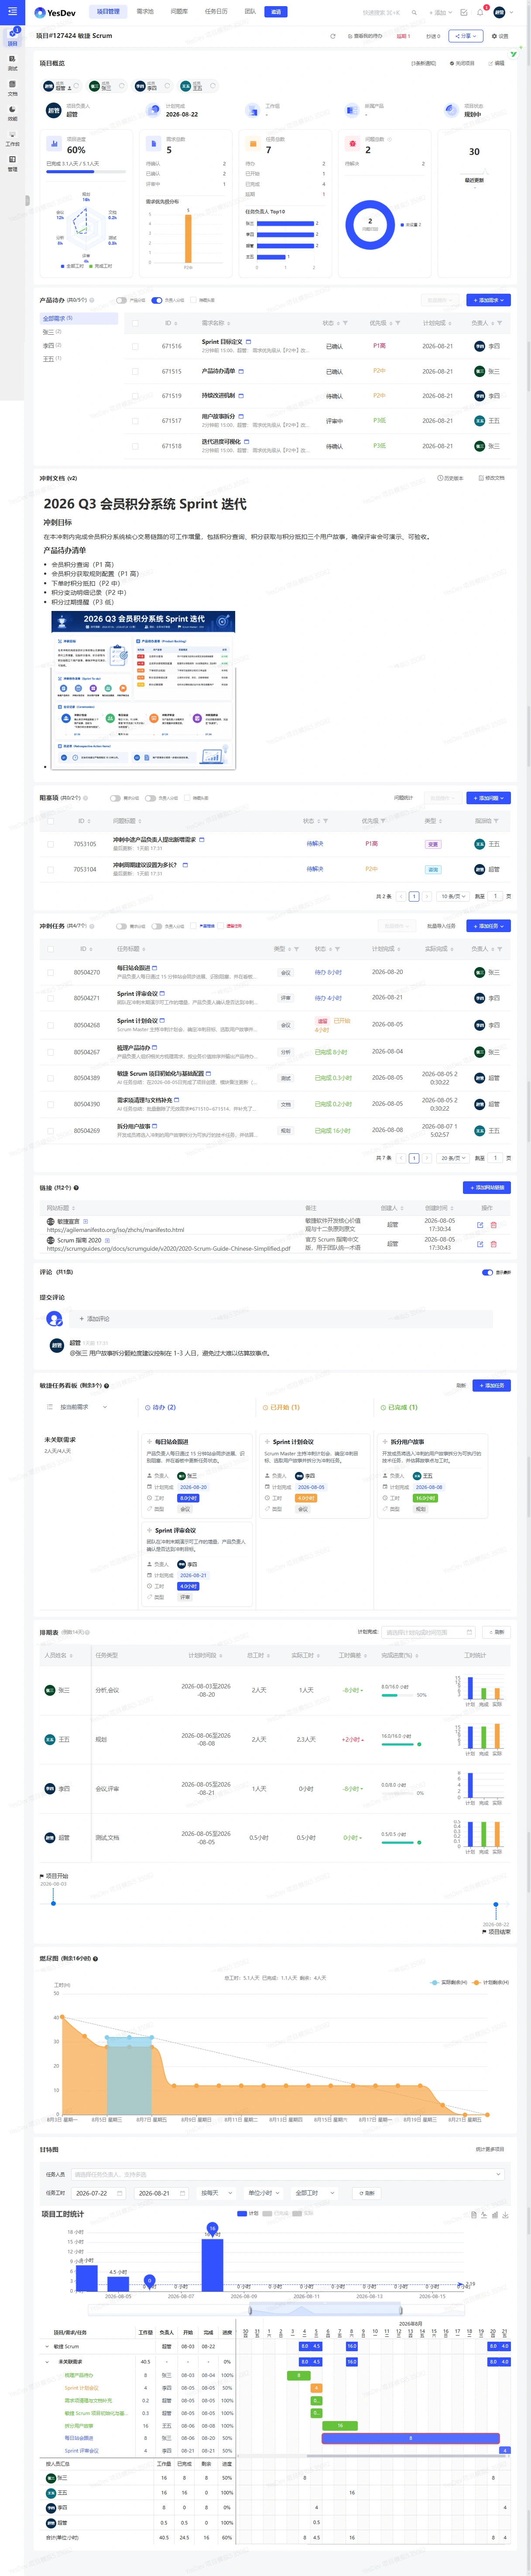
Task: Click red delete icon for 敏捷宣言 link row
Action: pos(493,1224)
